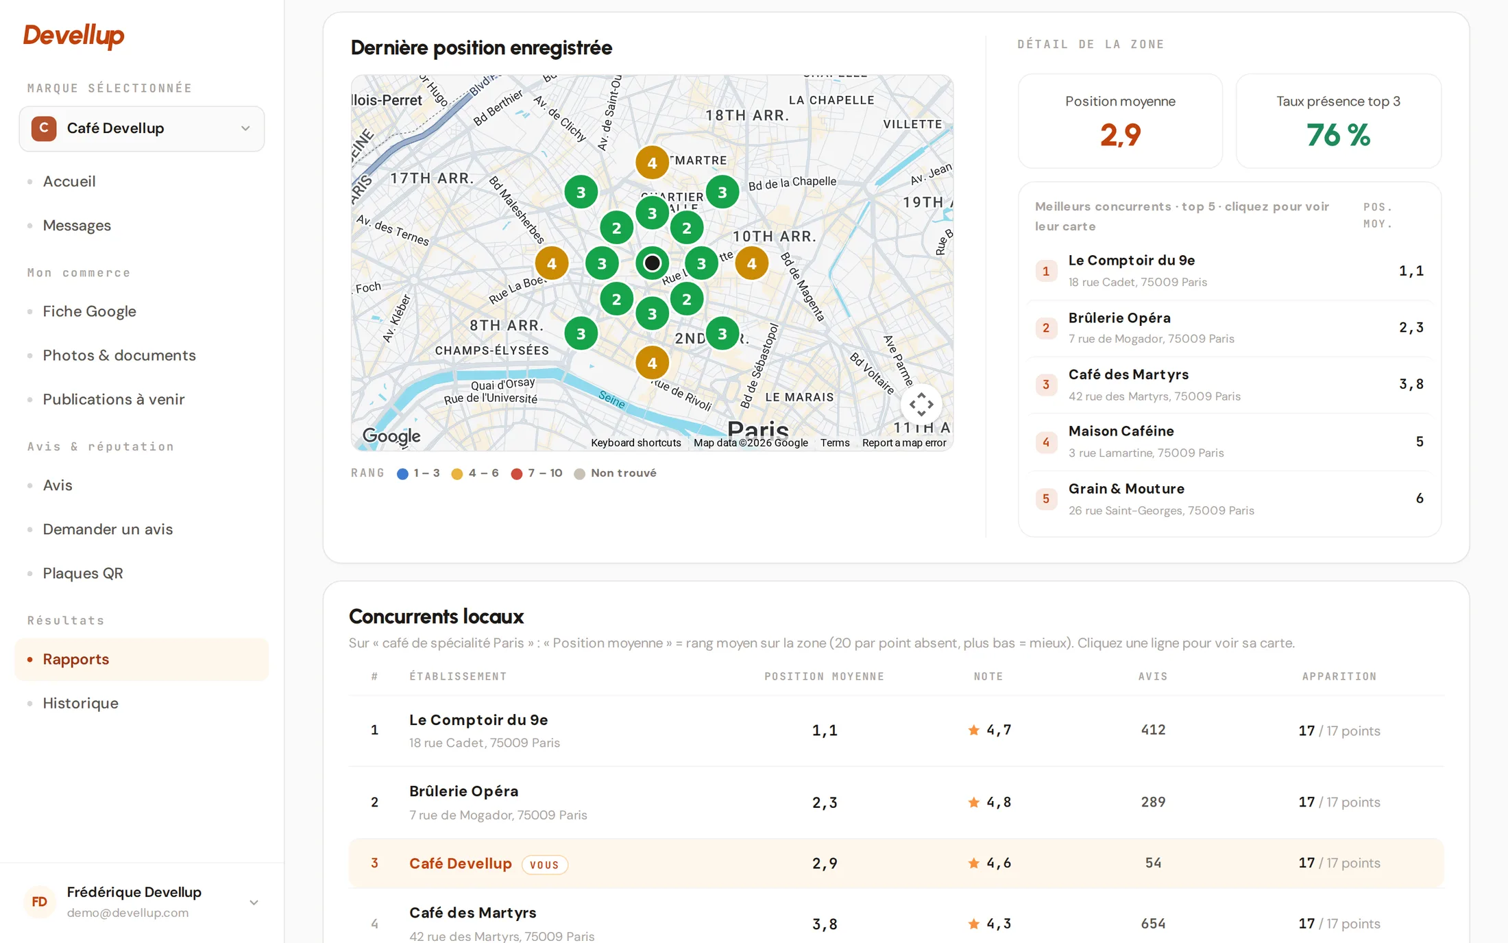Click Report a map error
Image resolution: width=1508 pixels, height=943 pixels.
[x=904, y=443]
